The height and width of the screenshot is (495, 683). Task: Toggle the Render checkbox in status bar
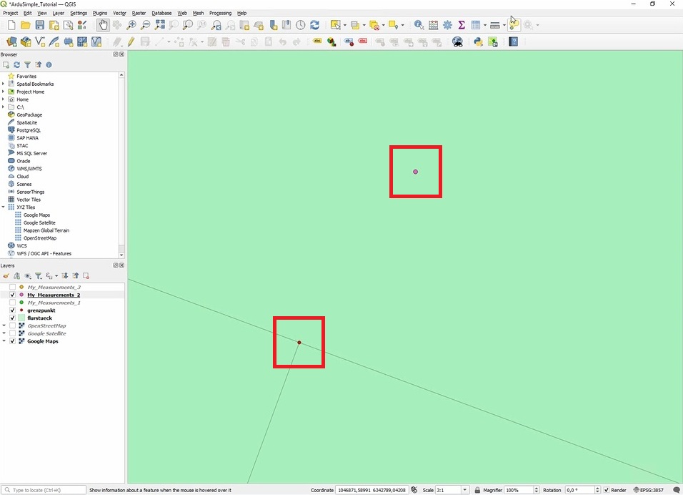607,490
